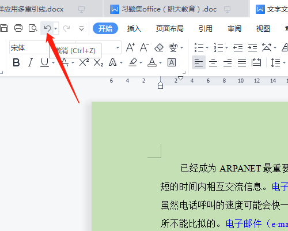The image size is (288, 231).
Task: Toggle Italic formatting
Action: point(31,62)
